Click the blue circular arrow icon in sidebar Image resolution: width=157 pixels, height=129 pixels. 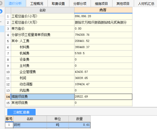(1, 11)
